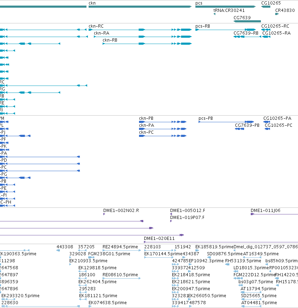This screenshot has height=308, width=298.
Task: Select the FGM238G01.5prime EST
Action: [x=91, y=257]
